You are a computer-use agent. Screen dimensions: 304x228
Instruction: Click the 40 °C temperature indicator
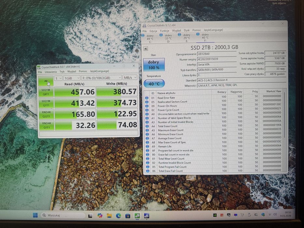(x=154, y=84)
